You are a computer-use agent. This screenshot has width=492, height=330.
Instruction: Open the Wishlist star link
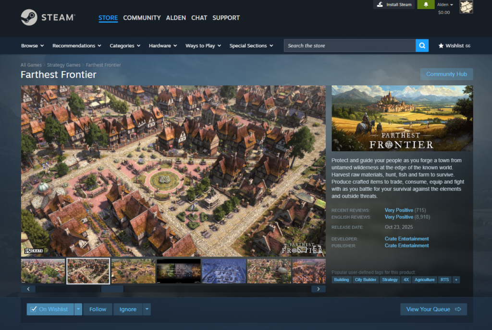point(454,46)
